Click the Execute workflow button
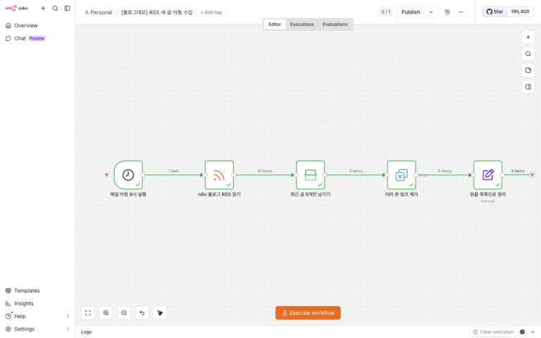The height and width of the screenshot is (338, 541). tap(308, 313)
